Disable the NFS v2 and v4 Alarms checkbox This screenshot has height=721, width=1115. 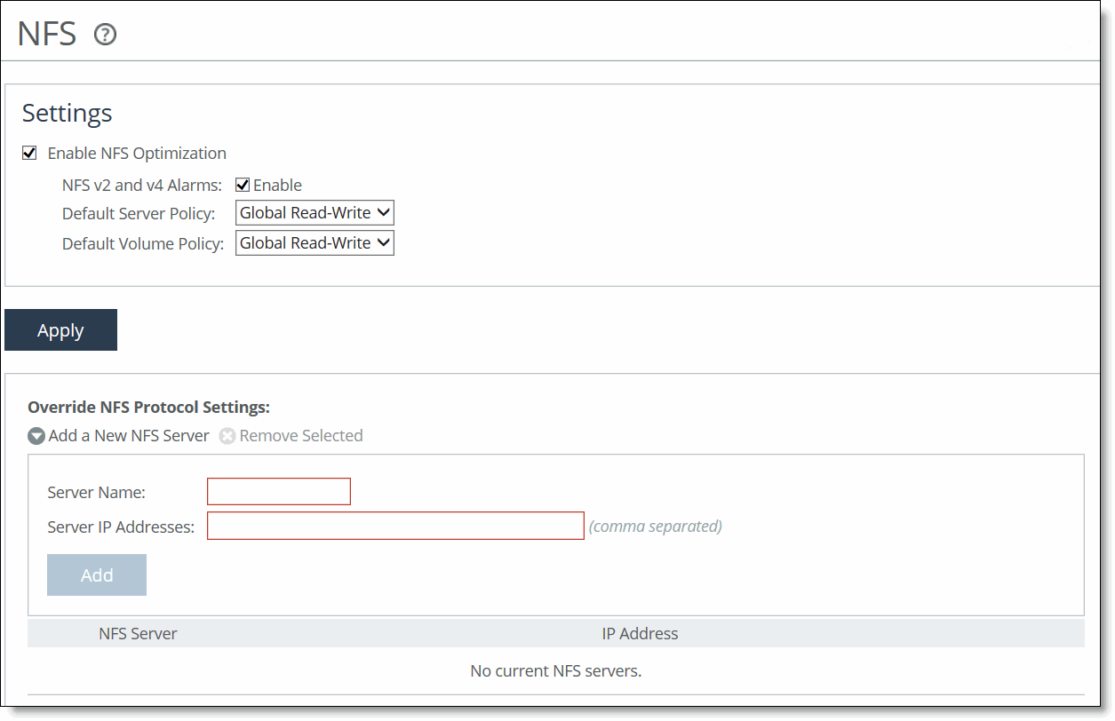pyautogui.click(x=242, y=184)
